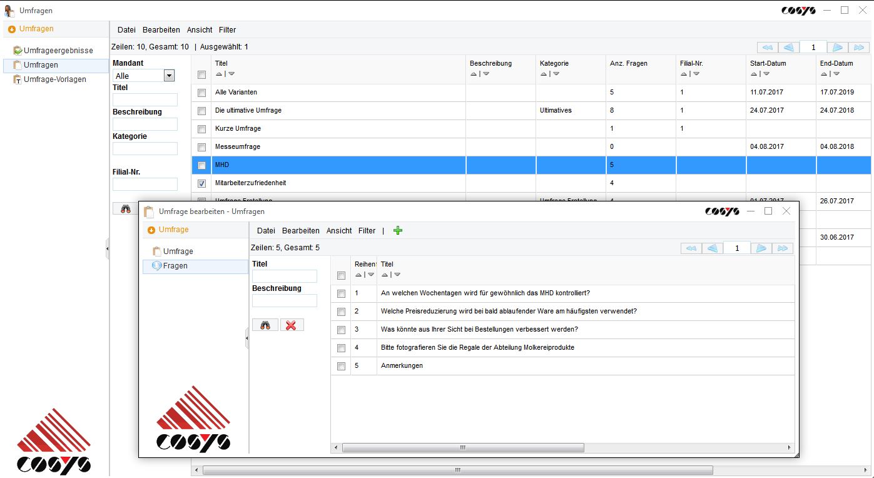874x478 pixels.
Task: Go to previous page in main window pager
Action: (x=789, y=48)
